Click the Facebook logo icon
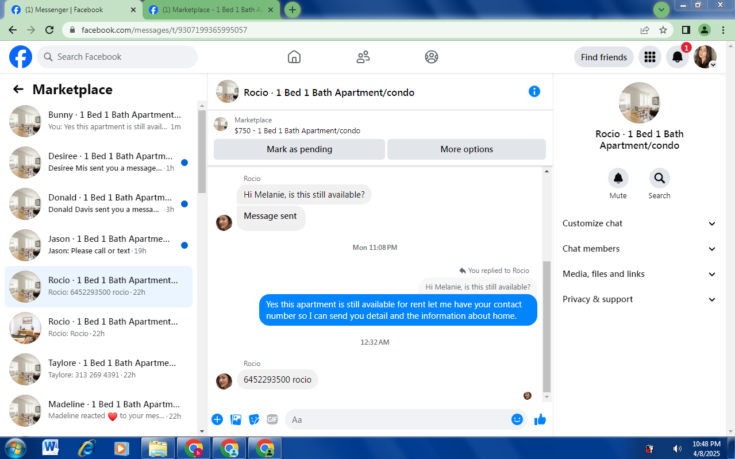The height and width of the screenshot is (459, 735). (x=21, y=57)
